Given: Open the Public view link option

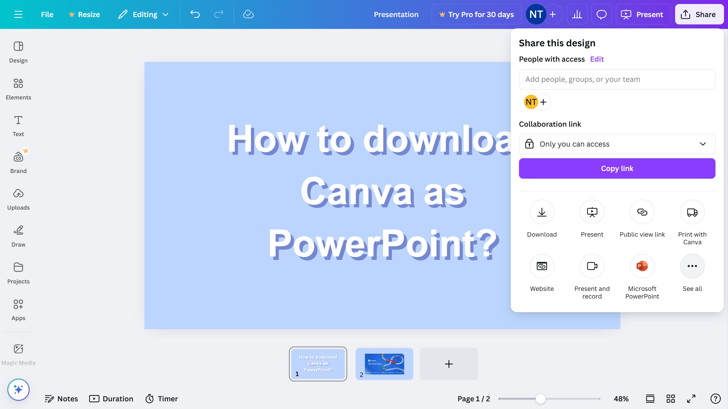Looking at the screenshot, I should 642,212.
